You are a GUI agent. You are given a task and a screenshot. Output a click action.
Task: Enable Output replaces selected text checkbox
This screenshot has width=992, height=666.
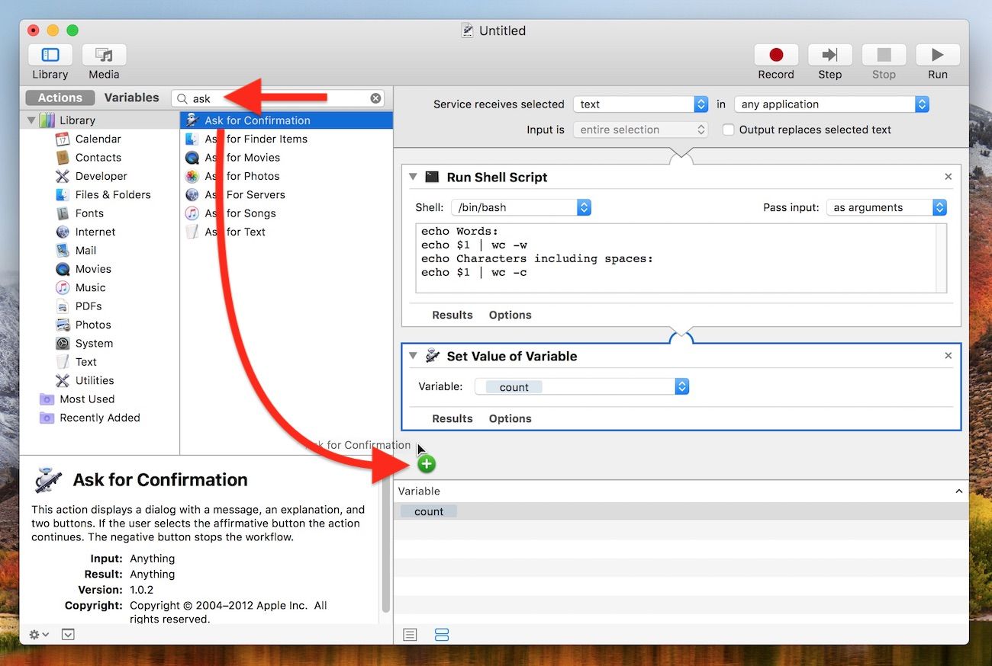click(729, 130)
